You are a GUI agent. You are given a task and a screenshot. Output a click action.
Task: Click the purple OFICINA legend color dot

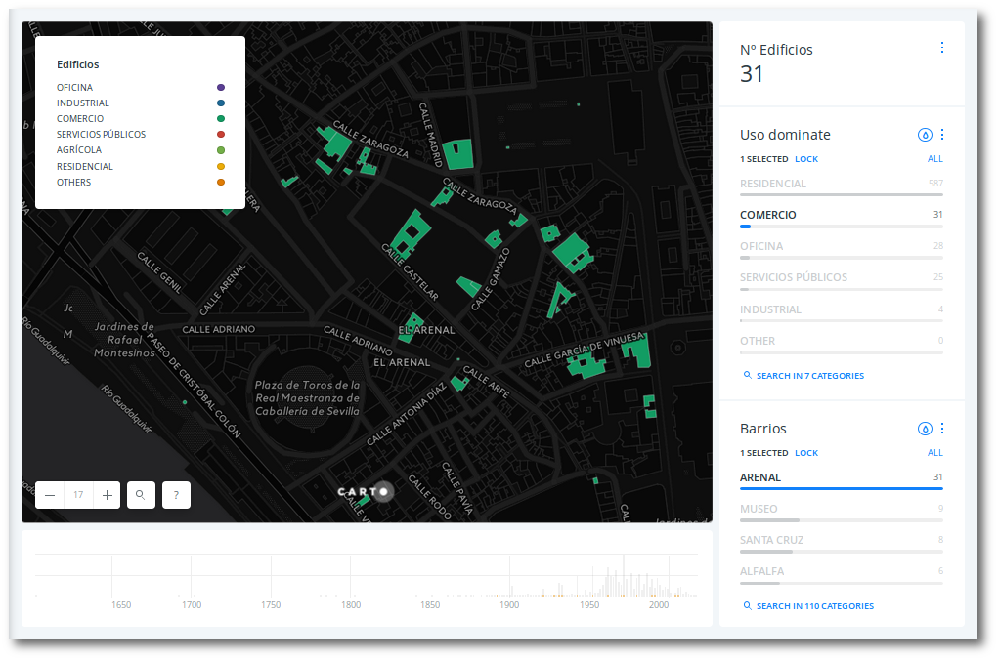[221, 88]
